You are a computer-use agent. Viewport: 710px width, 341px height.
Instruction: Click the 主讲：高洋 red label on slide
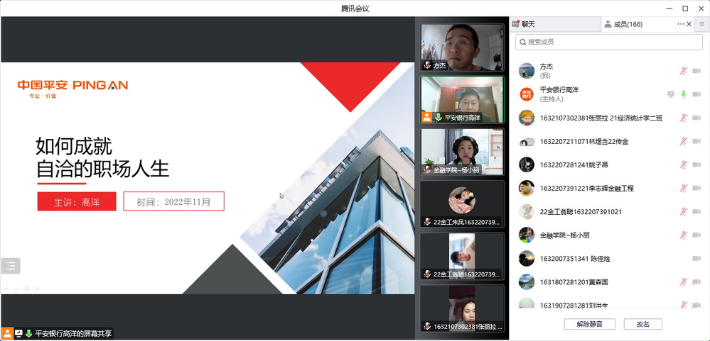pos(77,201)
